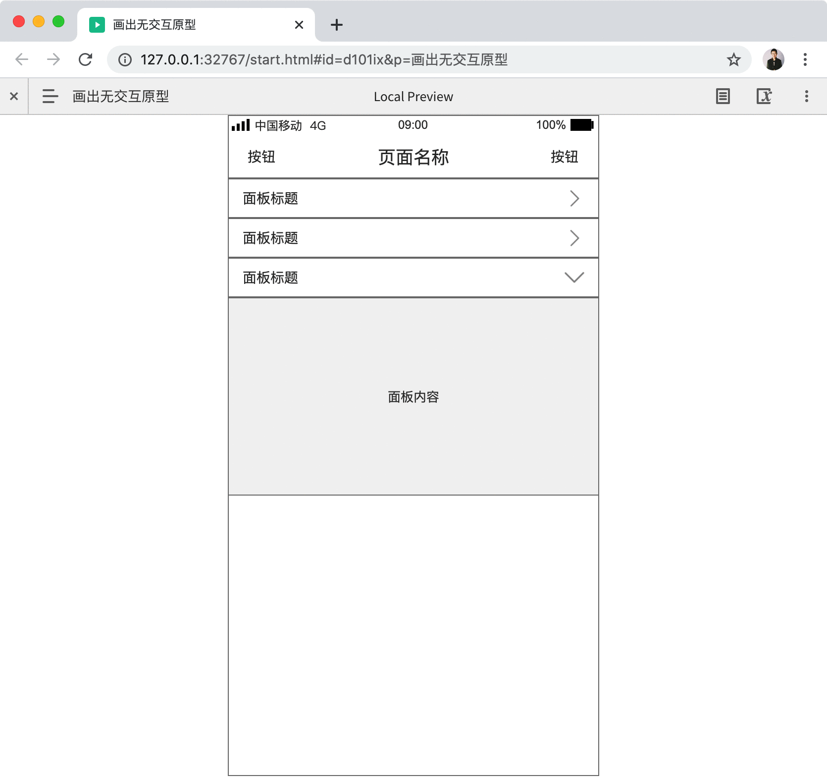Click the variables (x) icon in preview toolbar
This screenshot has width=827, height=780.
coord(765,96)
